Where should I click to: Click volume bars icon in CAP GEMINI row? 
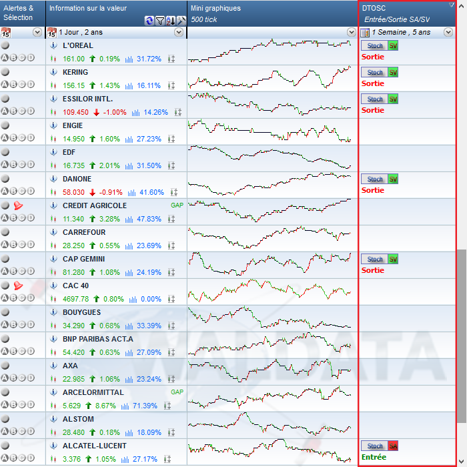click(129, 272)
